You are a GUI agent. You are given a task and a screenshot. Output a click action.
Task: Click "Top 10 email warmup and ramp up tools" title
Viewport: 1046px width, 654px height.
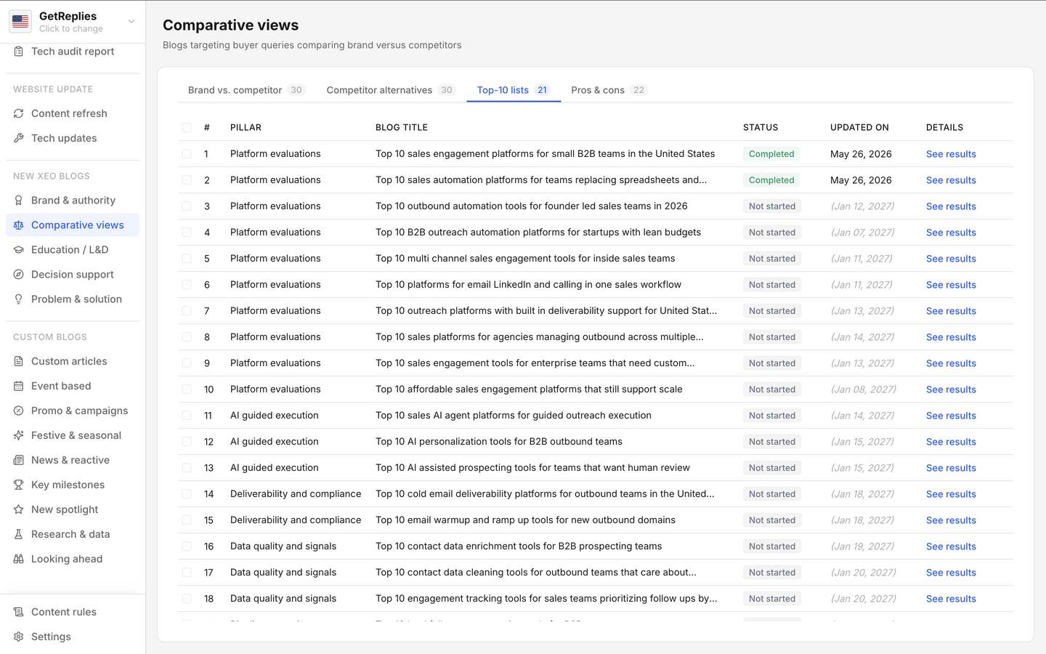tap(525, 520)
